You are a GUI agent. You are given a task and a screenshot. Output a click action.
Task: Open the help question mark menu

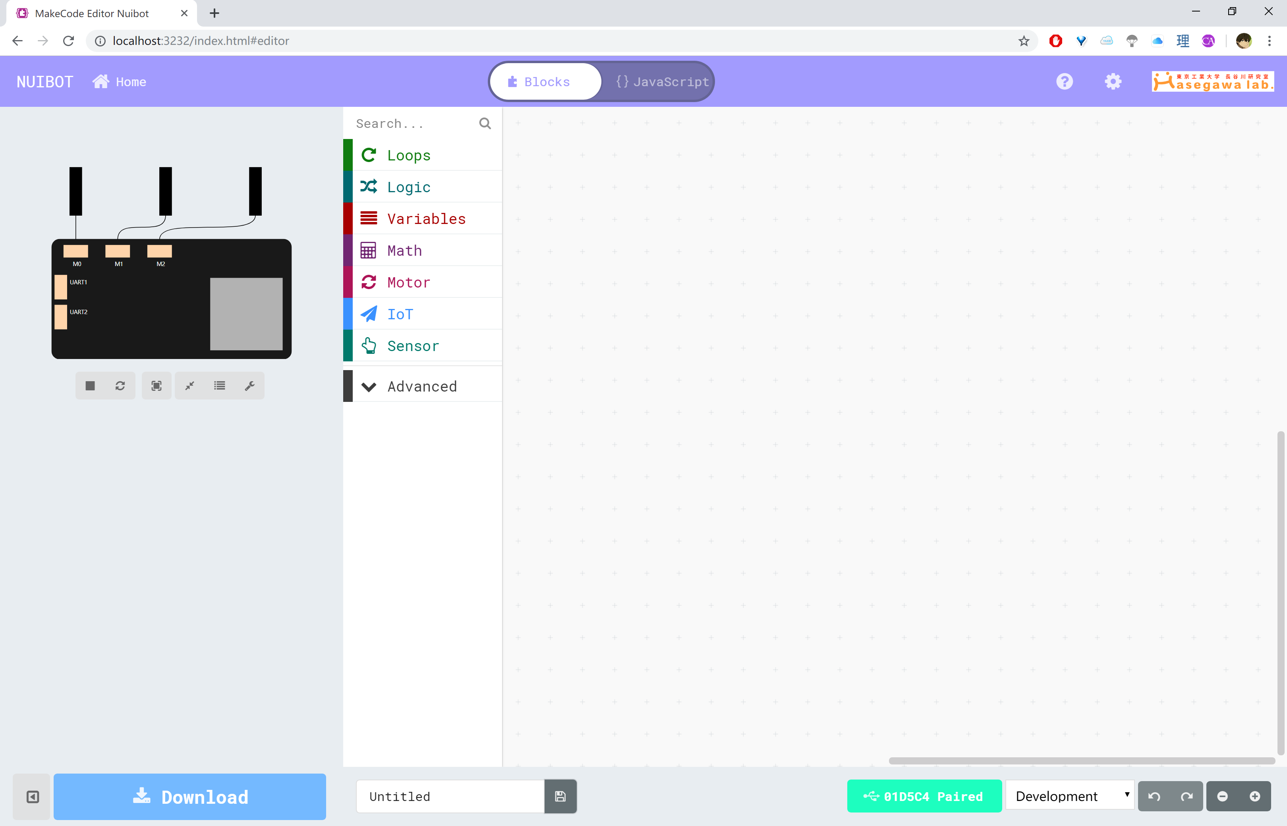click(x=1065, y=81)
